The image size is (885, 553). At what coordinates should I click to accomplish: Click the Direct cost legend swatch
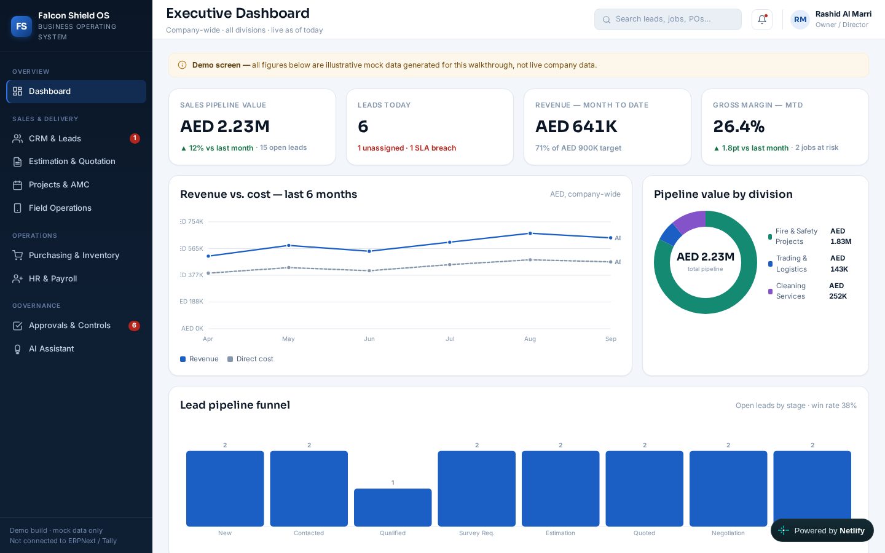pos(230,359)
